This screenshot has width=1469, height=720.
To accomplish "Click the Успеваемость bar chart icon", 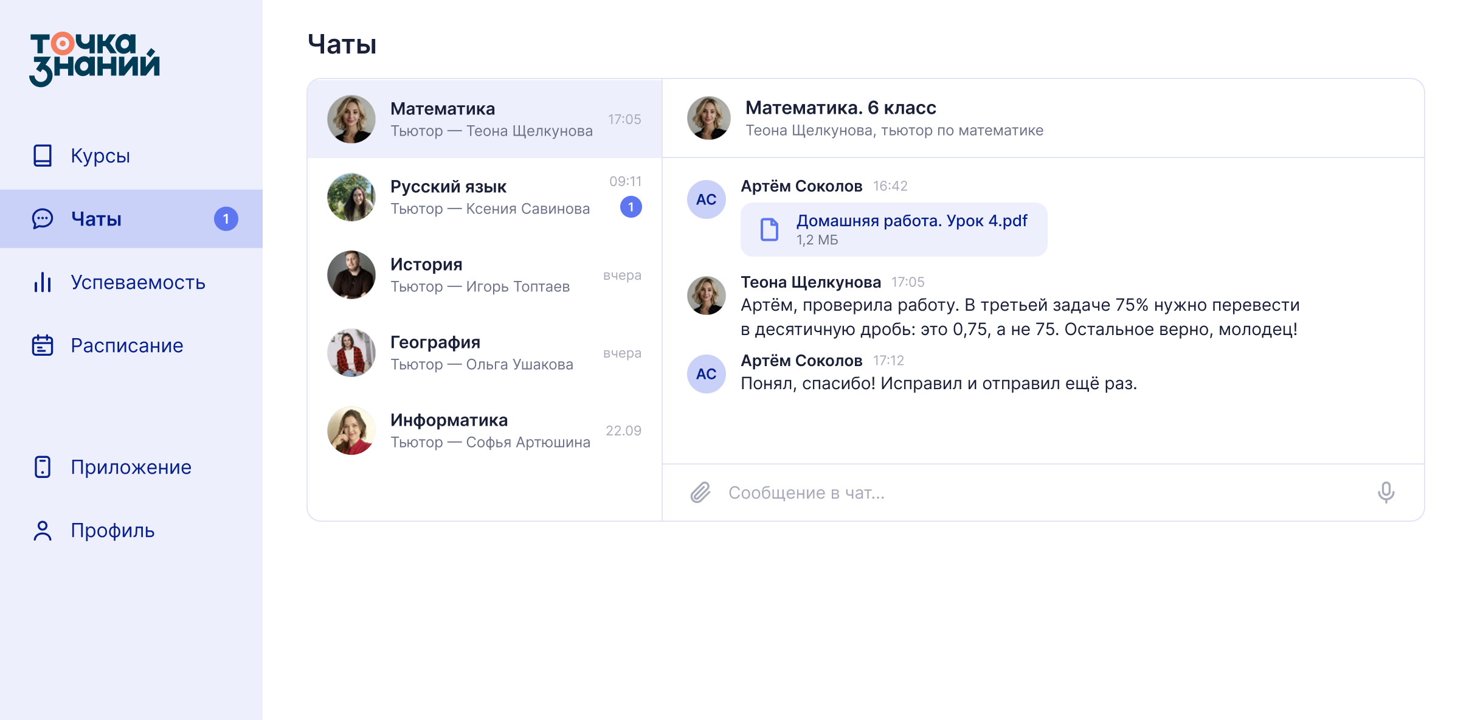I will 43,282.
